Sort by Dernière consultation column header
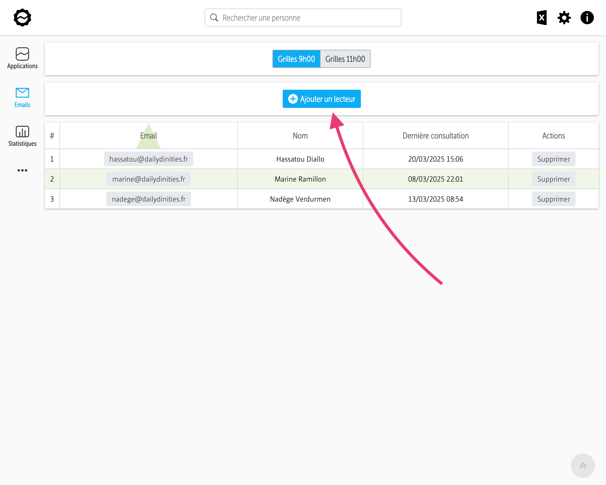Screen dimensions: 606x485 pos(435,136)
